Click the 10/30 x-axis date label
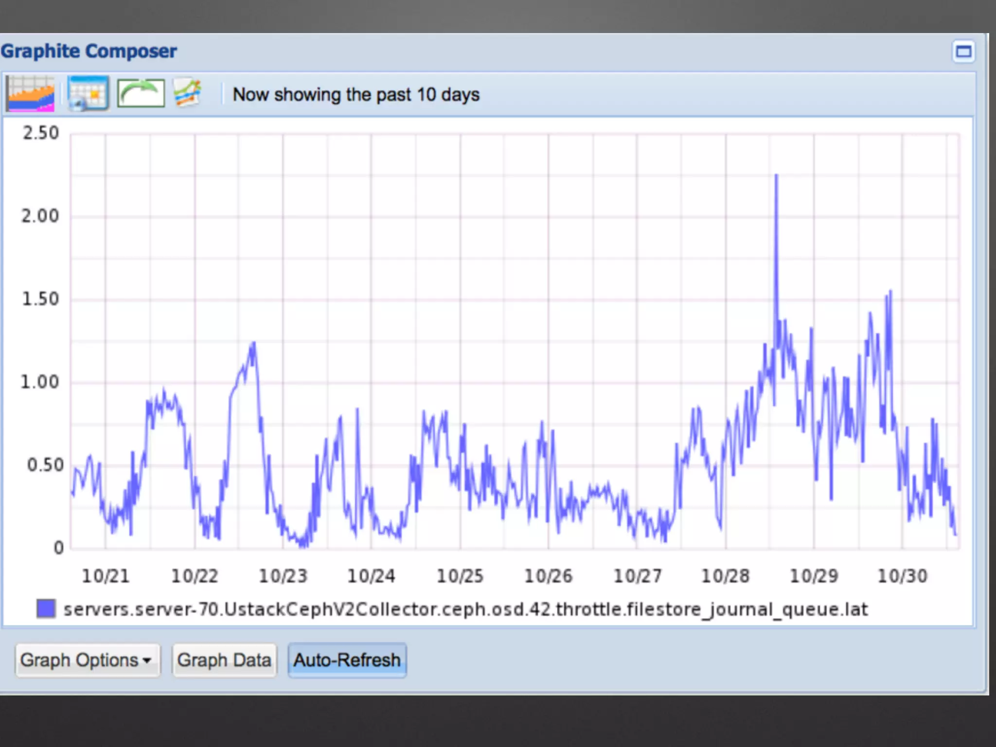Image resolution: width=996 pixels, height=747 pixels. pos(902,576)
